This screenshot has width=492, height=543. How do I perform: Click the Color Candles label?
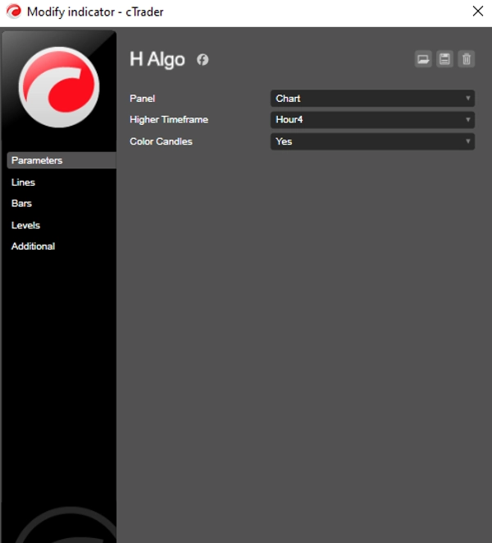tap(161, 141)
